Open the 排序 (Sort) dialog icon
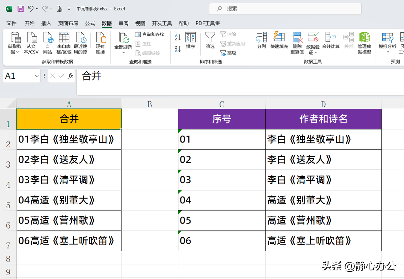This screenshot has width=404, height=279. coord(191,37)
